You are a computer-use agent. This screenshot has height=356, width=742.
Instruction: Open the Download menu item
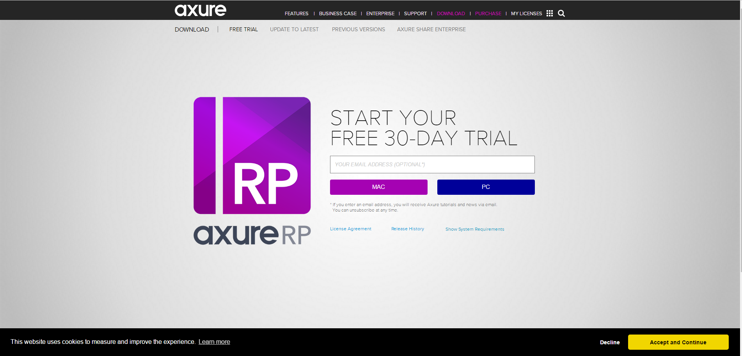tap(451, 14)
